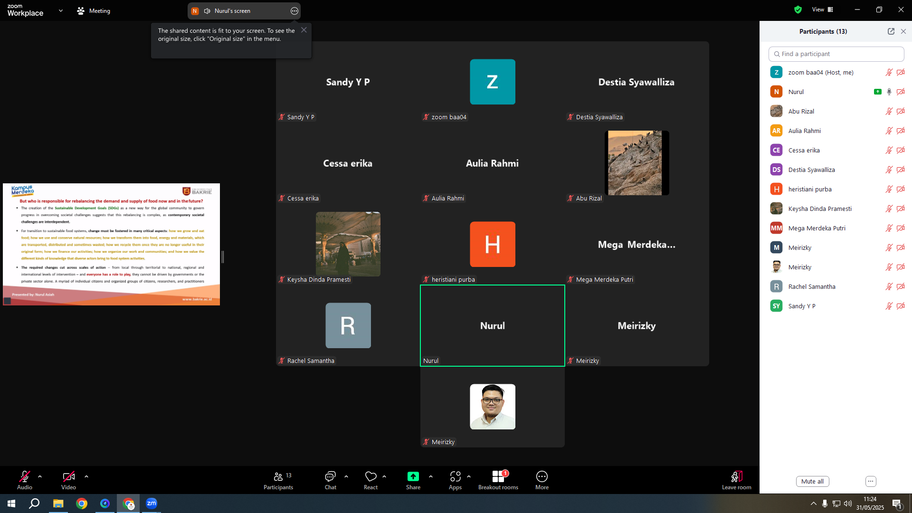
Task: Click the React heart icon
Action: click(x=370, y=476)
